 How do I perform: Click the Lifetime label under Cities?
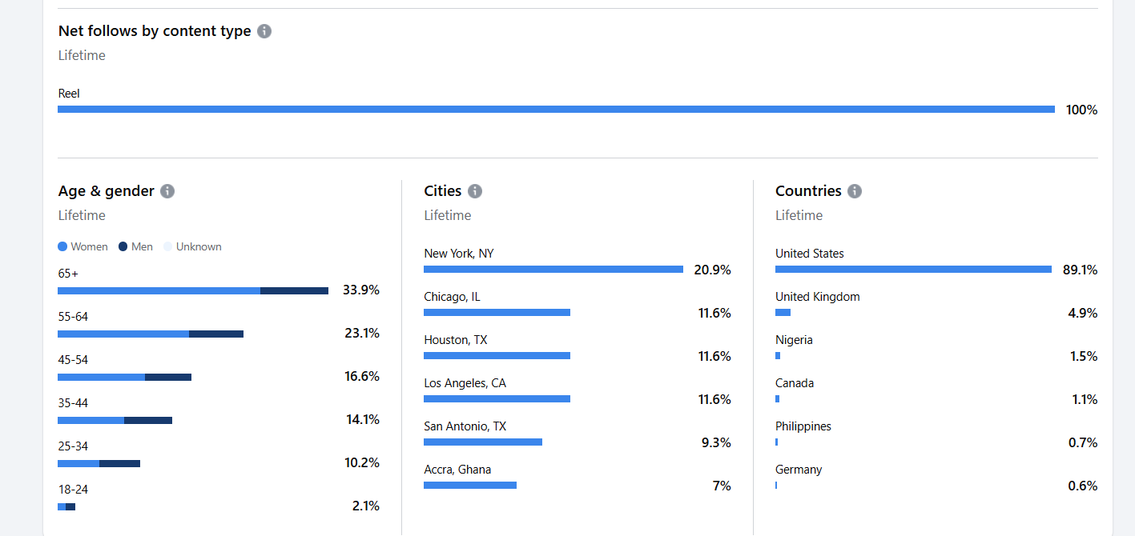pos(447,215)
